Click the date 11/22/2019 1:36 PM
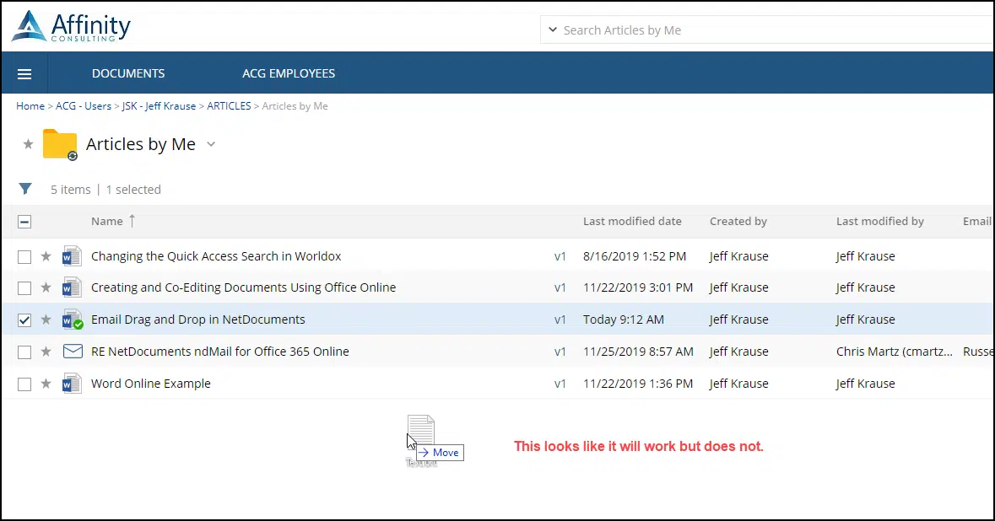The height and width of the screenshot is (521, 995). click(638, 384)
